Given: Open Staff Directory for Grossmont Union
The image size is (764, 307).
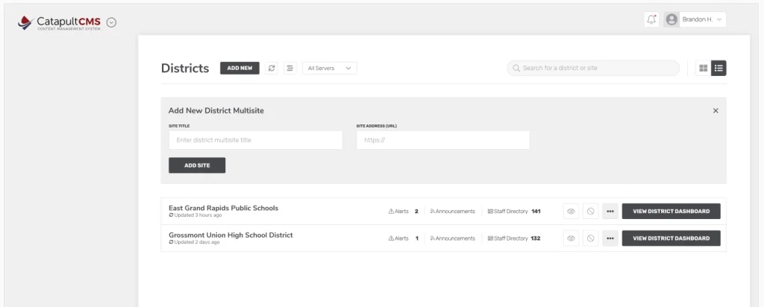Looking at the screenshot, I should point(514,238).
